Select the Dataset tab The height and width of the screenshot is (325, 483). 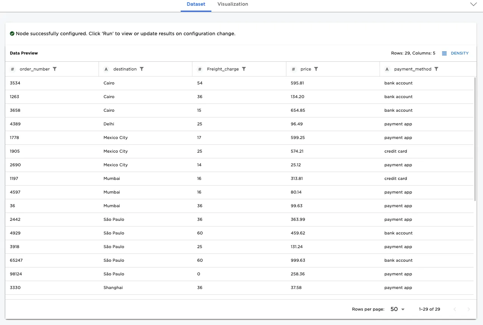[x=196, y=4]
